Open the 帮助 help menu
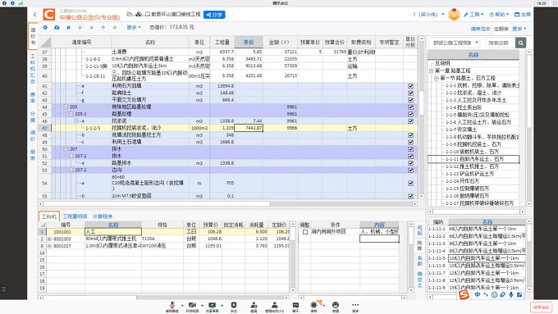This screenshot has height=314, width=558. click(x=499, y=15)
